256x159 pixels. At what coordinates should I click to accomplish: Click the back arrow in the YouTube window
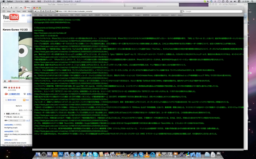(x=3, y=8)
